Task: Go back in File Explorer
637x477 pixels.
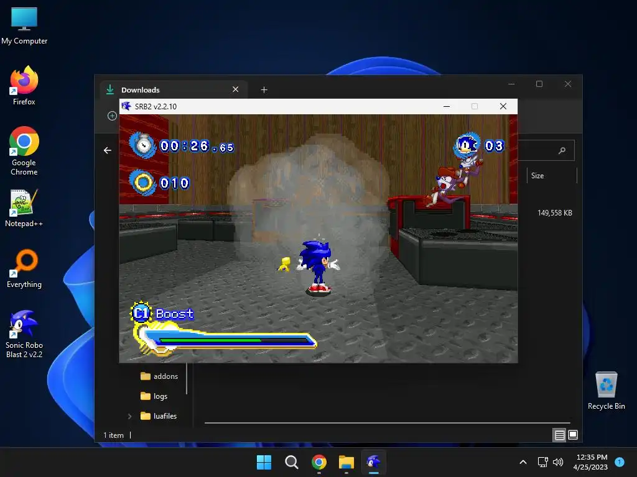Action: tap(107, 150)
